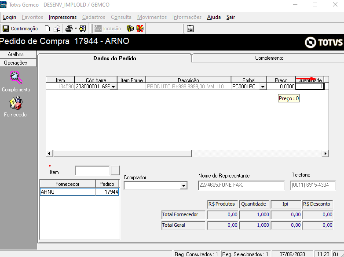Click the Pedido value 17944 cell
Image resolution: width=344 pixels, height=257 pixels.
pos(107,192)
